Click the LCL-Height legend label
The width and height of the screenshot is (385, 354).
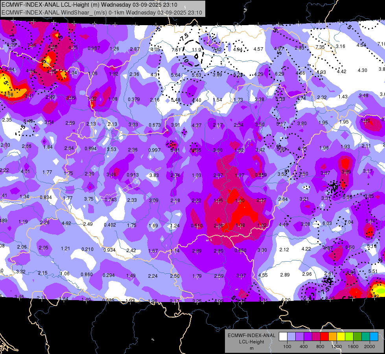[x=251, y=342]
